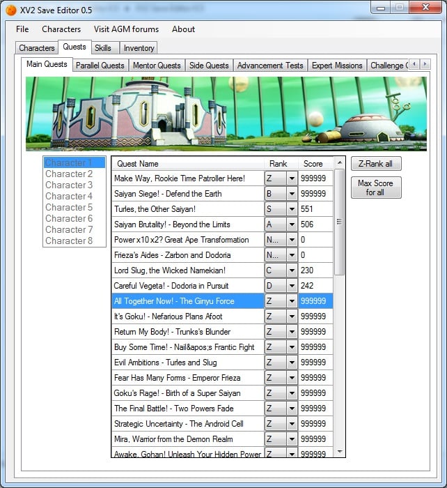Click the Quest Name column header
Screen dimensions: 447x488
(x=188, y=164)
